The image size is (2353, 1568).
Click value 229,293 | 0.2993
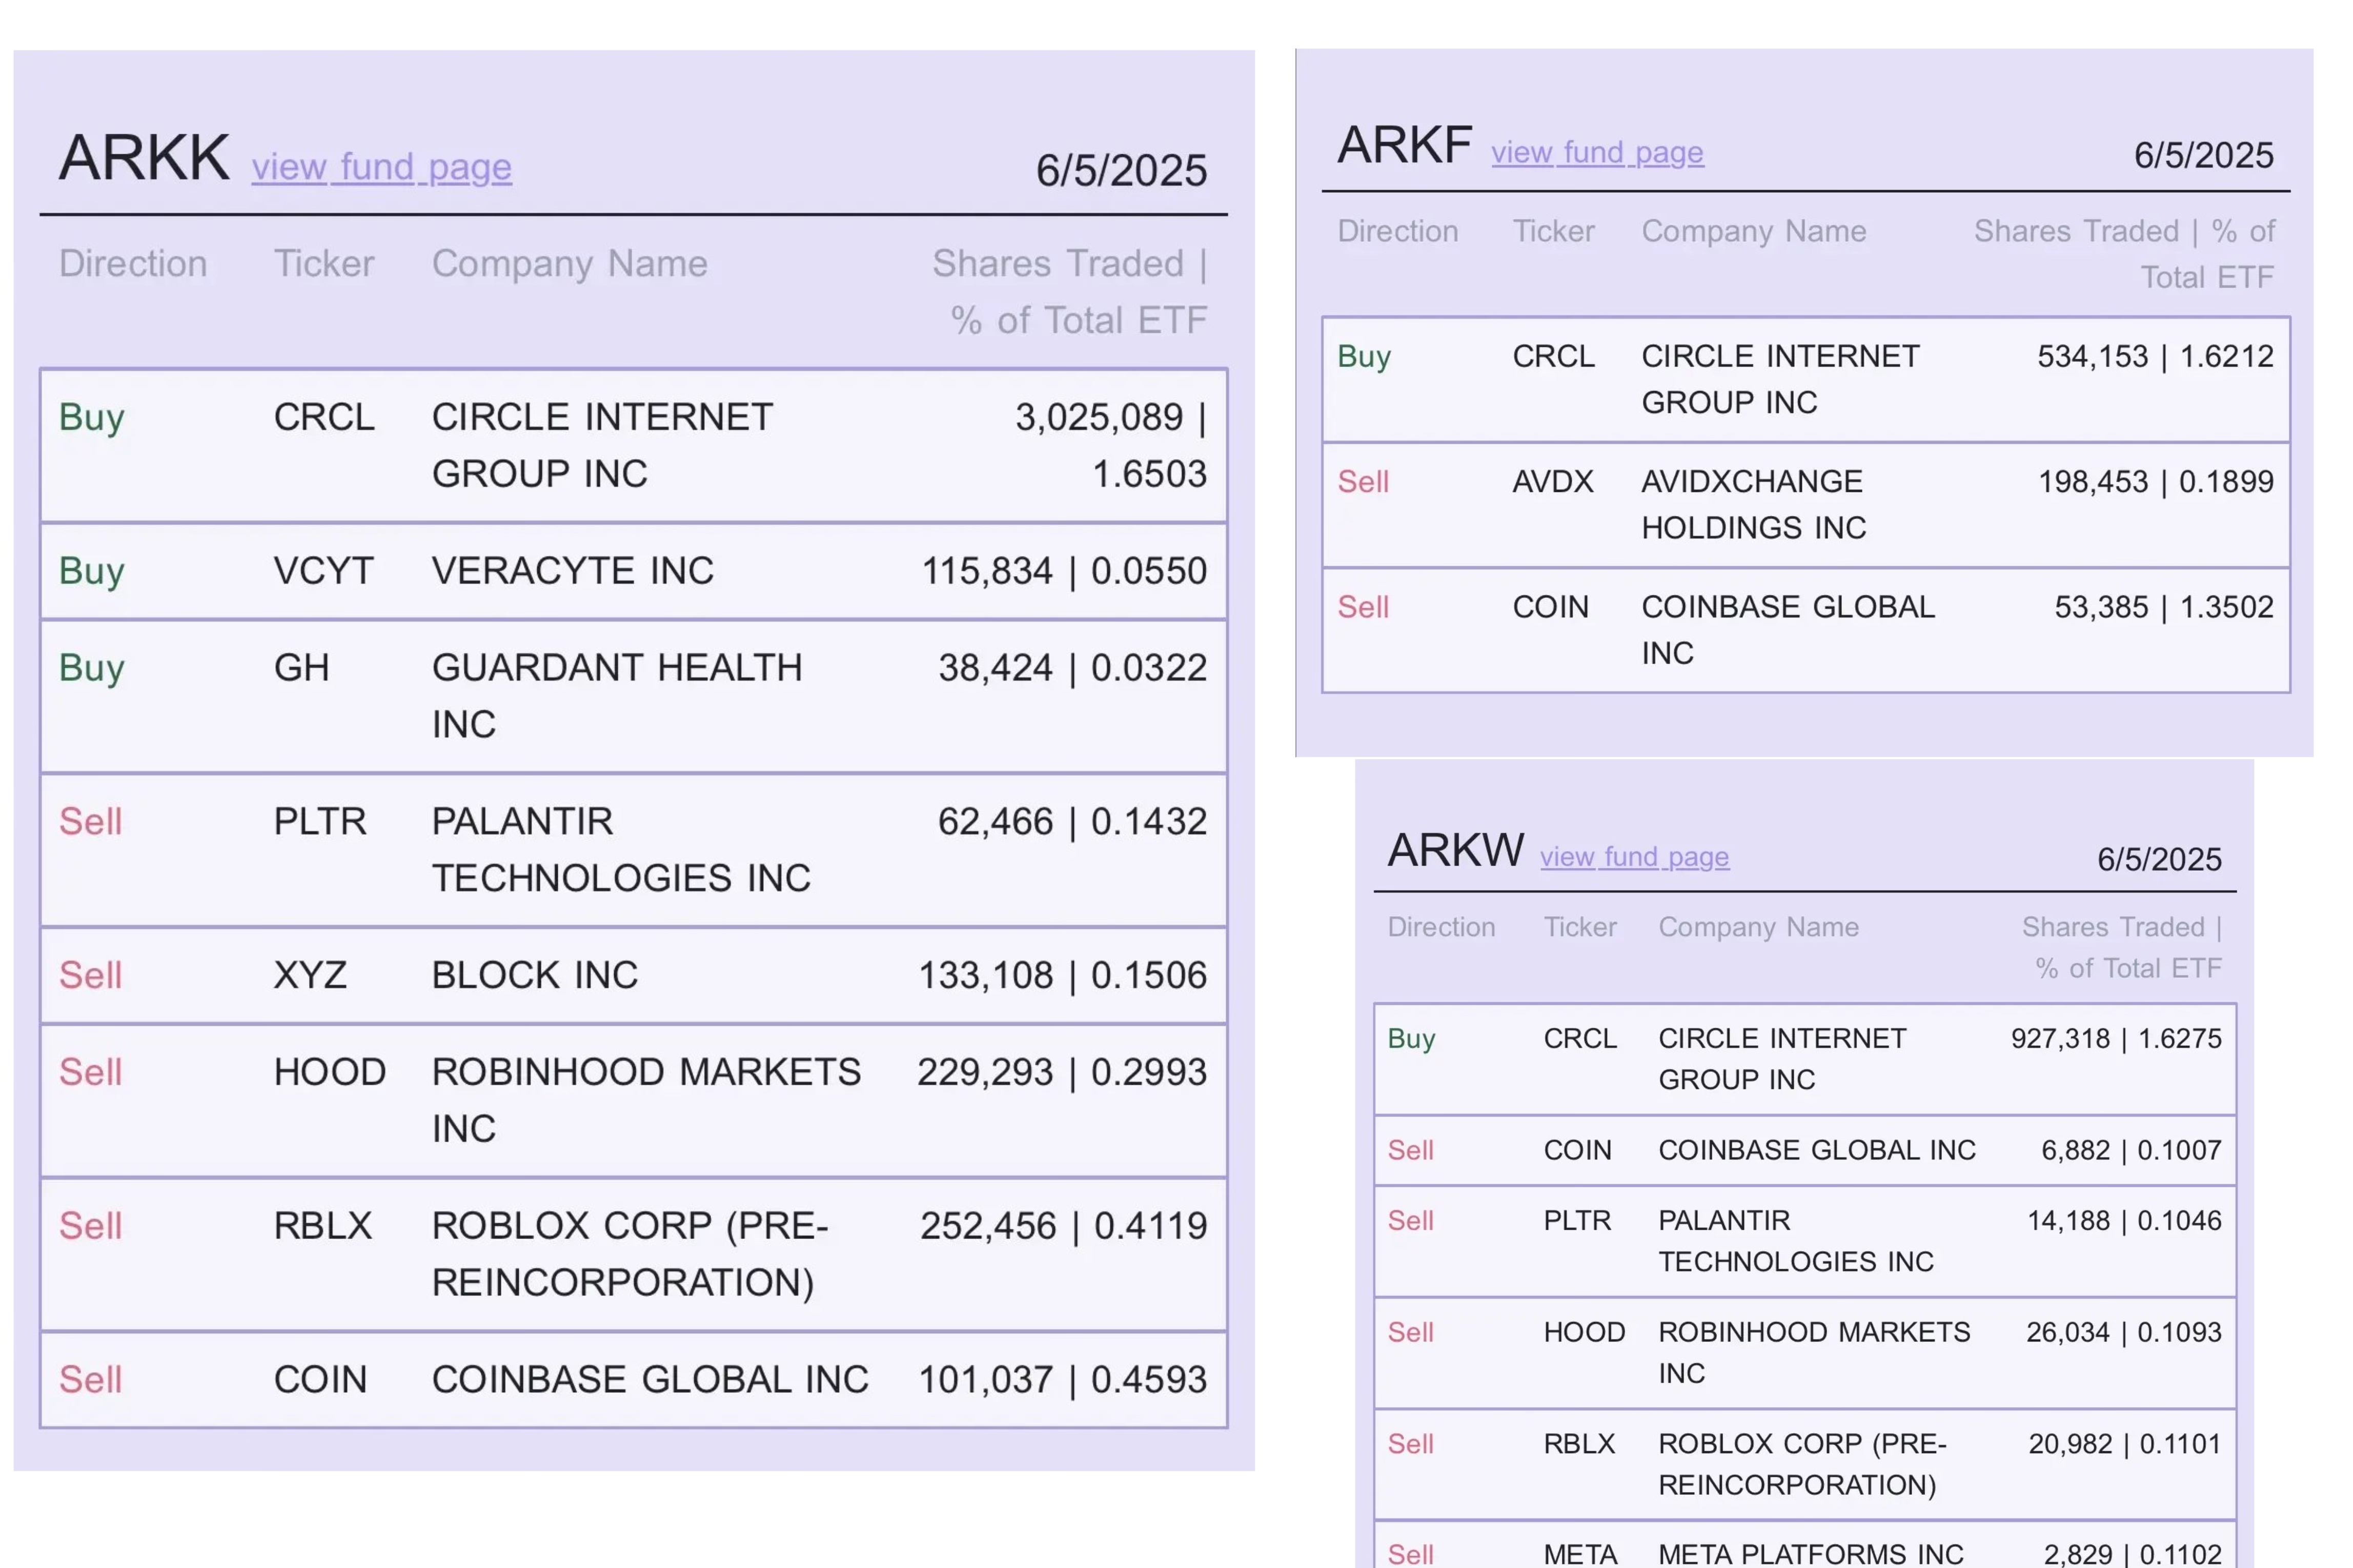[x=1062, y=1072]
